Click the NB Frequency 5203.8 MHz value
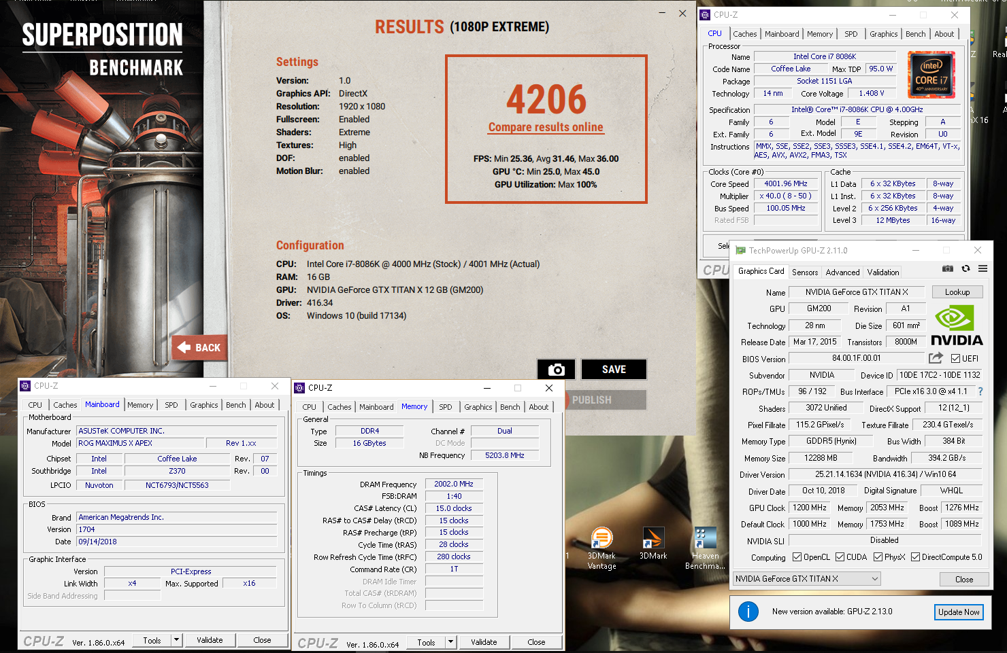Screen dimensions: 1007x653 [x=505, y=455]
